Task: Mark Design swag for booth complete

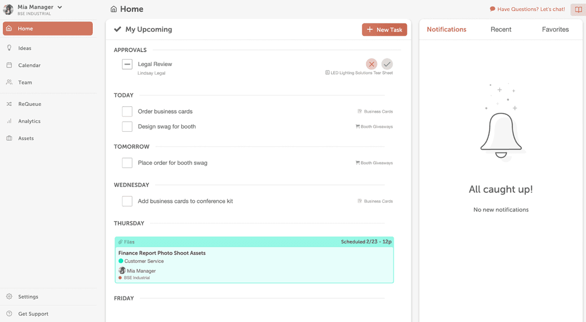Action: click(127, 126)
